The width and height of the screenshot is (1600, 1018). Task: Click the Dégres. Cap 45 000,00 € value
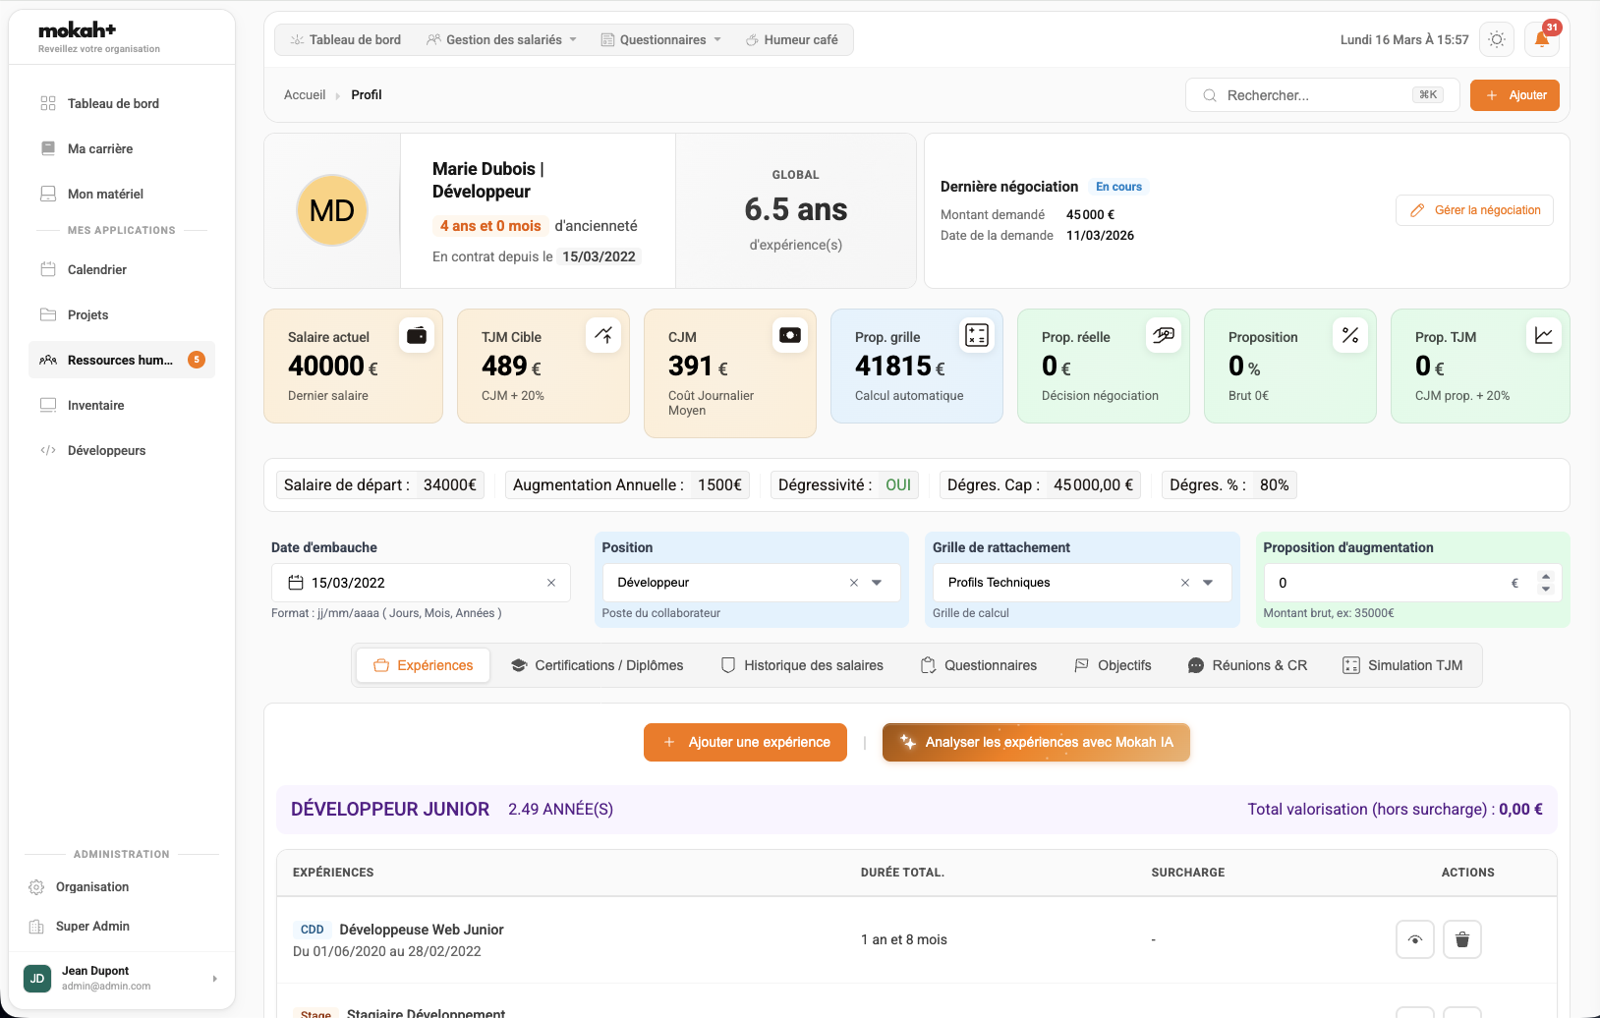tap(1093, 484)
